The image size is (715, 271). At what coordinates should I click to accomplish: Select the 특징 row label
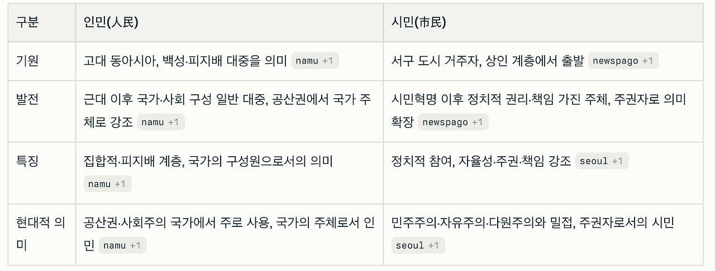27,161
